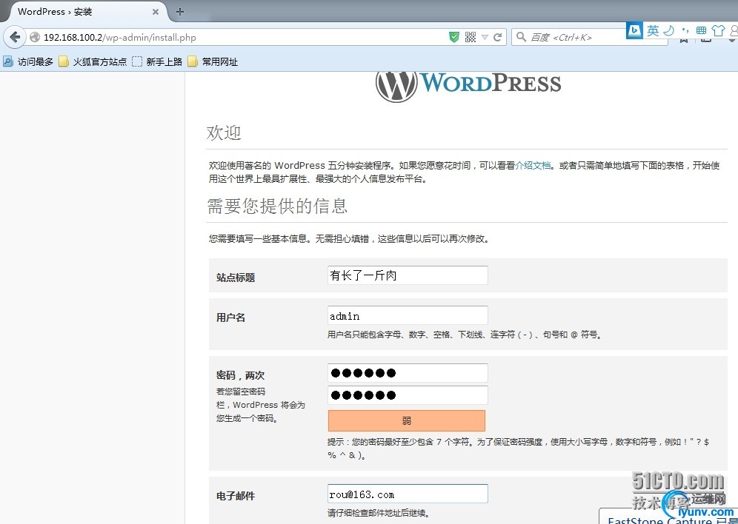
Task: Click the 需要您提供的信息 heading
Action: [x=277, y=206]
